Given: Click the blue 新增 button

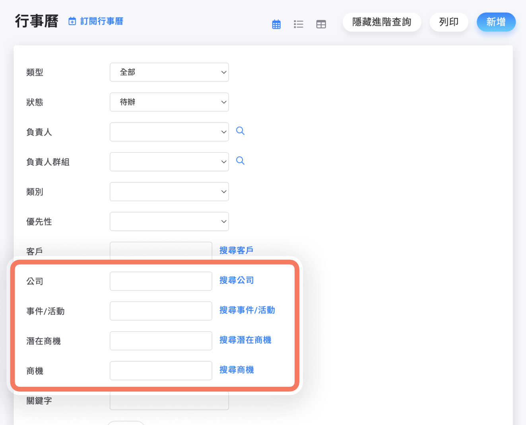Looking at the screenshot, I should (496, 22).
